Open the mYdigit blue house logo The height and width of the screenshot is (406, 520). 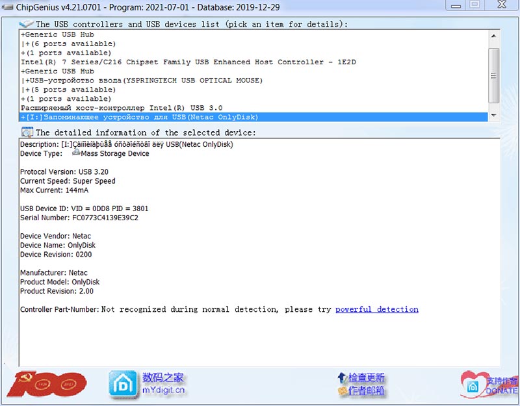point(123,384)
